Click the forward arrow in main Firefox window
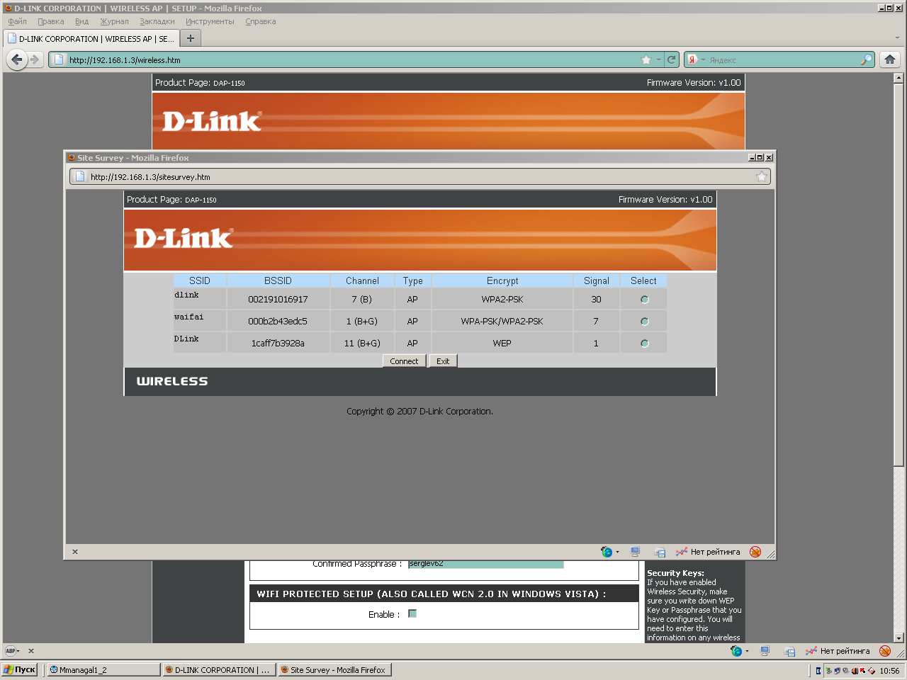Viewport: 907px width, 680px height. [35, 60]
